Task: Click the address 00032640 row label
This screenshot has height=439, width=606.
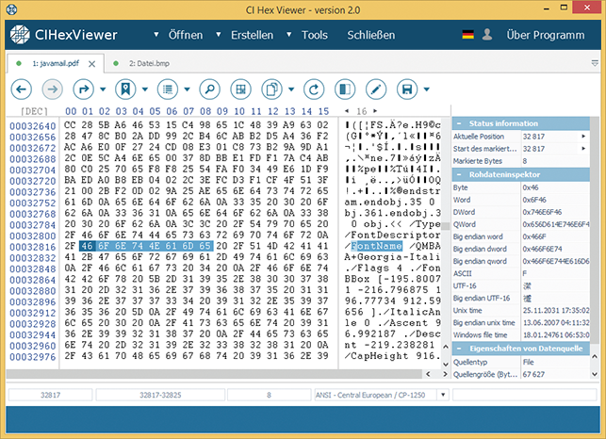Action: click(33, 126)
